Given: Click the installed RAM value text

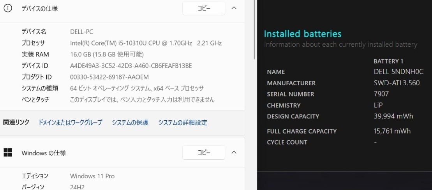Looking at the screenshot, I should (x=107, y=55).
